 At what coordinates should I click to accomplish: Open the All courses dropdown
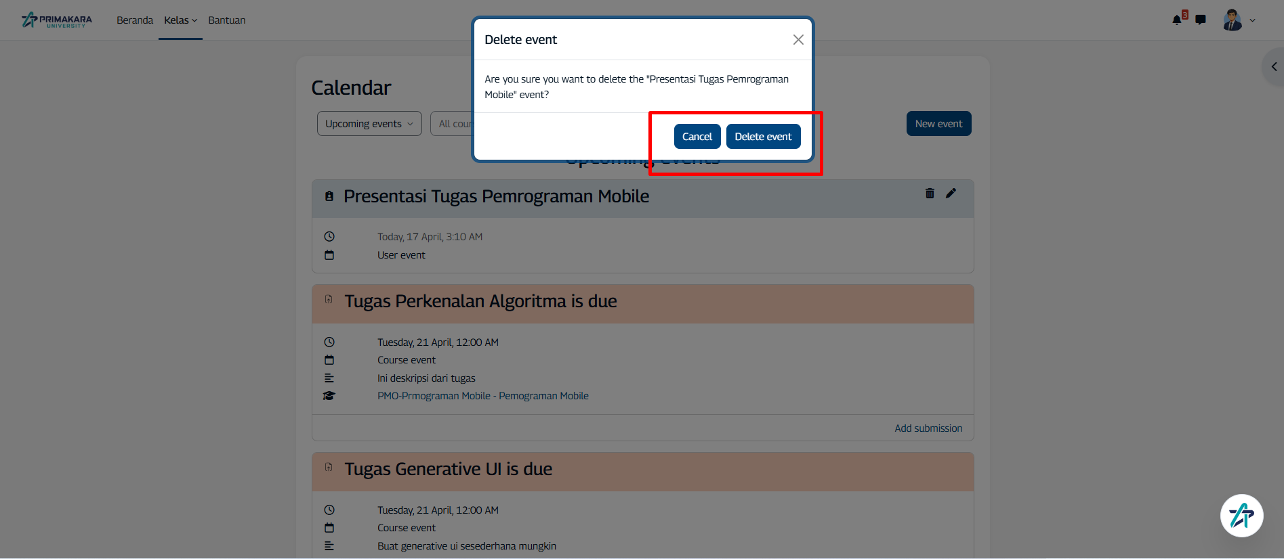tap(452, 124)
